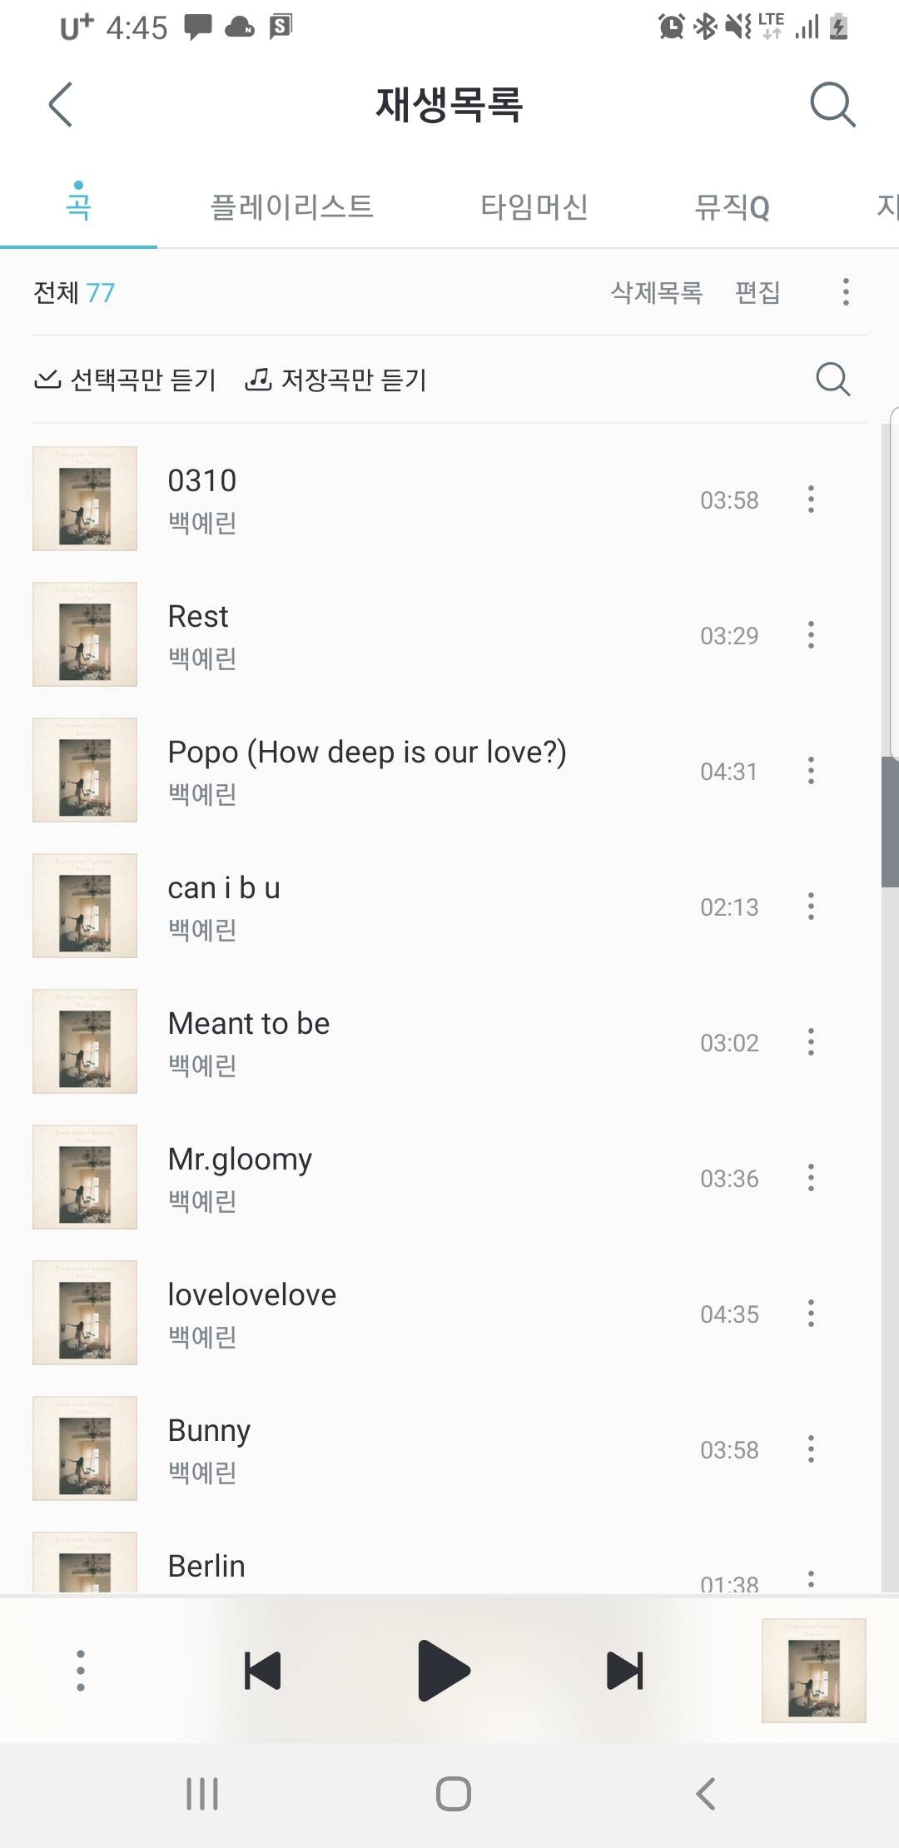The image size is (899, 1848).
Task: Toggle 선택곡만 듣기 option
Action: click(126, 380)
